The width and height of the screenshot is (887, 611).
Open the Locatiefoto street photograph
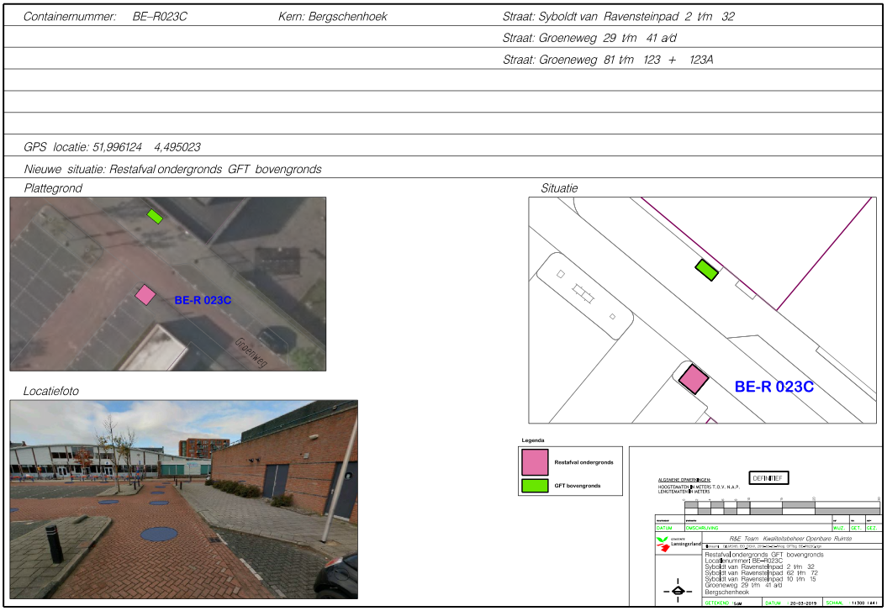click(x=183, y=499)
